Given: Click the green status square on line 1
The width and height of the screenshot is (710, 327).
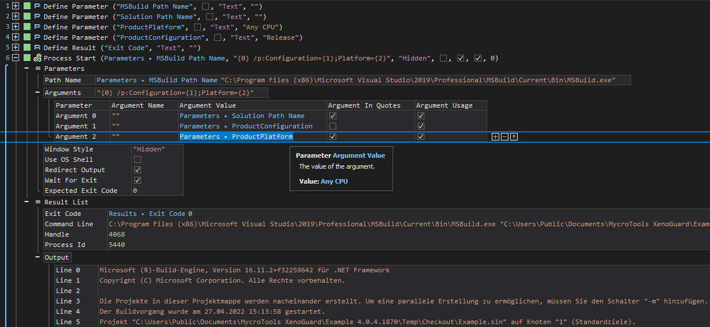Looking at the screenshot, I should click(x=26, y=6).
